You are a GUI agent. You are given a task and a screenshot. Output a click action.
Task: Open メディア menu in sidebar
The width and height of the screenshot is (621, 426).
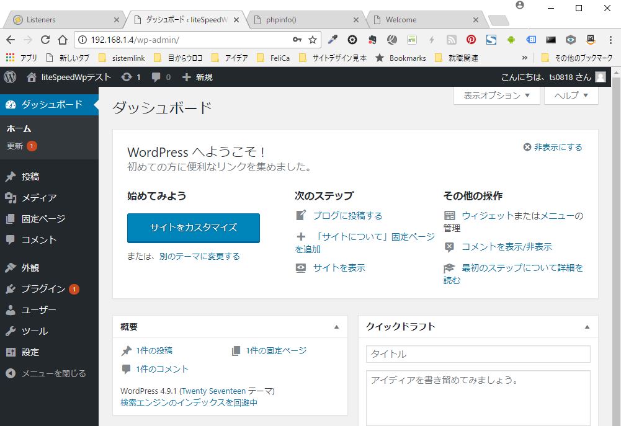tap(49, 198)
